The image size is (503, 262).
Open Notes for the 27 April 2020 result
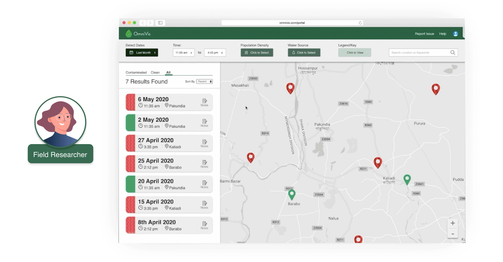click(x=204, y=143)
